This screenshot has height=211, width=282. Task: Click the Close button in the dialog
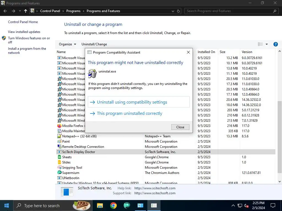(x=180, y=127)
